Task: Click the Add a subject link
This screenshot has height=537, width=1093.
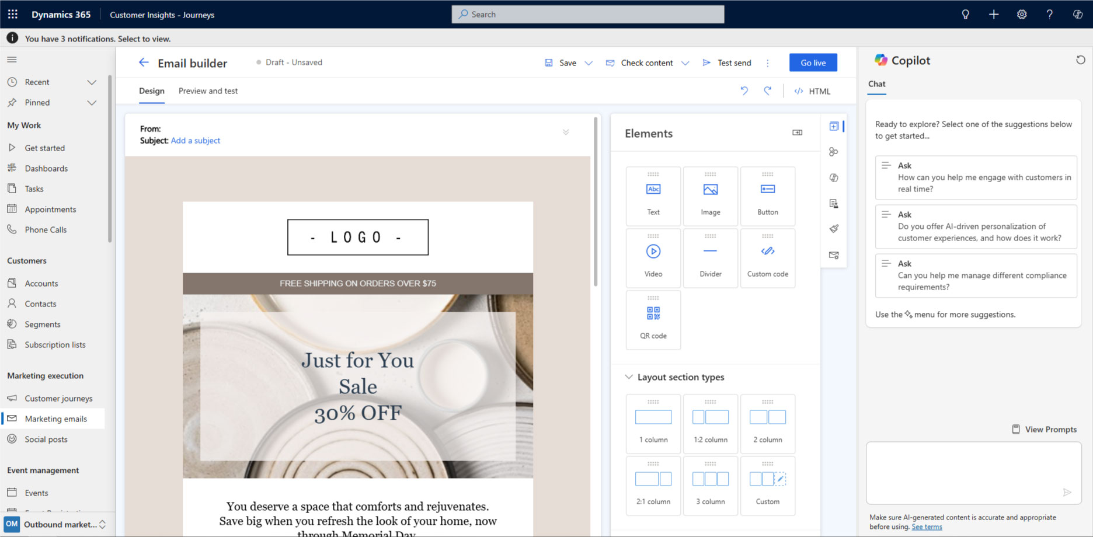Action: click(196, 141)
